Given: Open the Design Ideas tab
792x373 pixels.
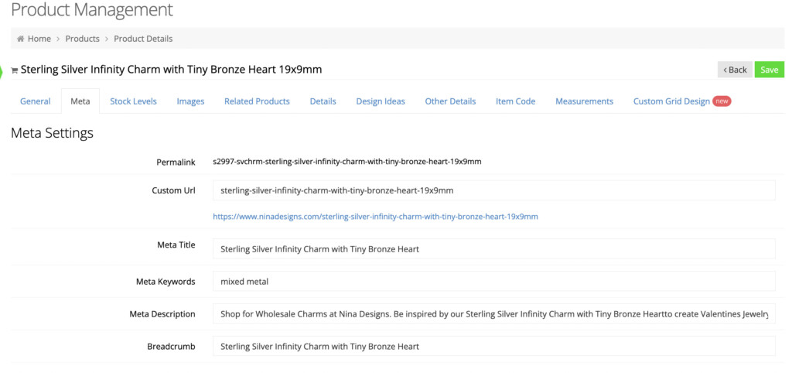Looking at the screenshot, I should (381, 101).
